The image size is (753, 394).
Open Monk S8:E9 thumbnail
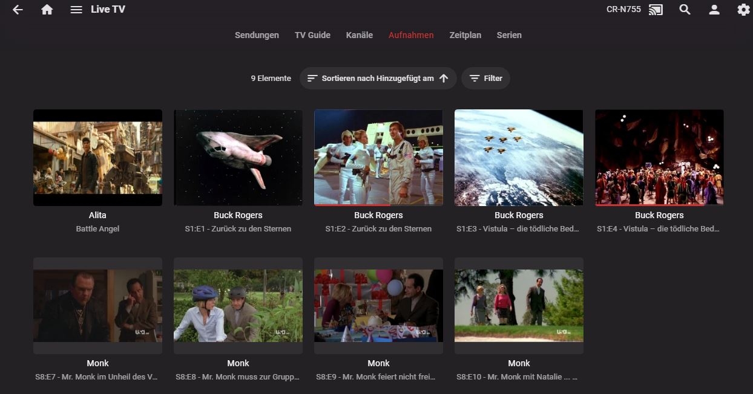point(378,306)
